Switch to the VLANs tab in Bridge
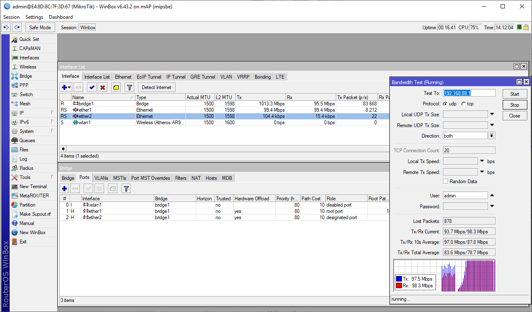The image size is (532, 312). (x=101, y=178)
